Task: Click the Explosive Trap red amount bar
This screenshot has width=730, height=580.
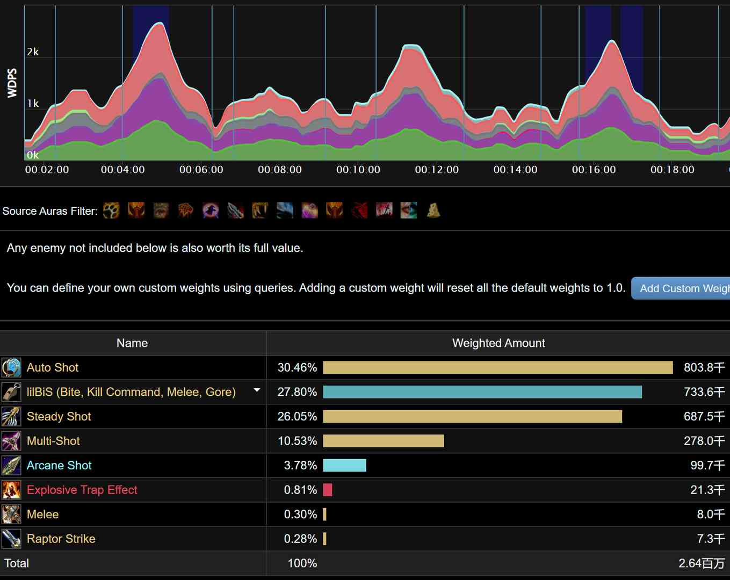Action: pos(328,490)
